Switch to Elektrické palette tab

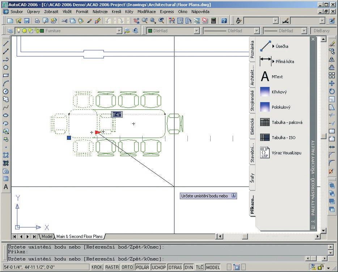[252, 126]
